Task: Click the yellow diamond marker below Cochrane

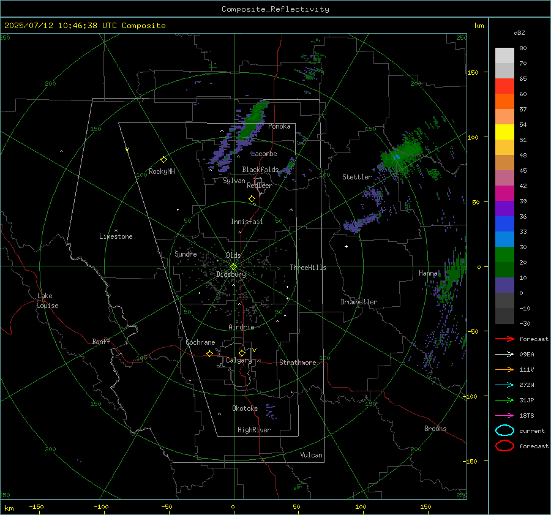Action: (209, 353)
